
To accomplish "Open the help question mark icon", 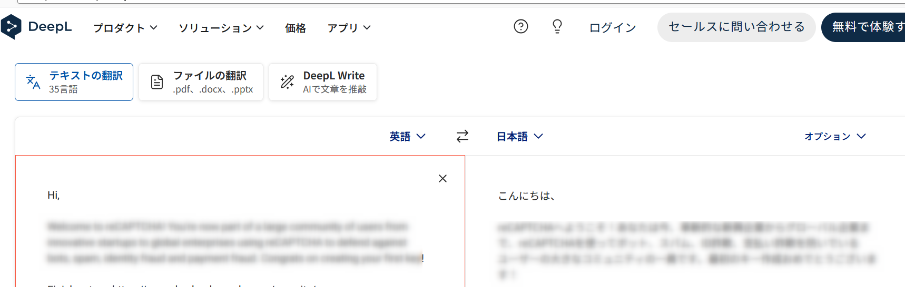I will (x=520, y=26).
